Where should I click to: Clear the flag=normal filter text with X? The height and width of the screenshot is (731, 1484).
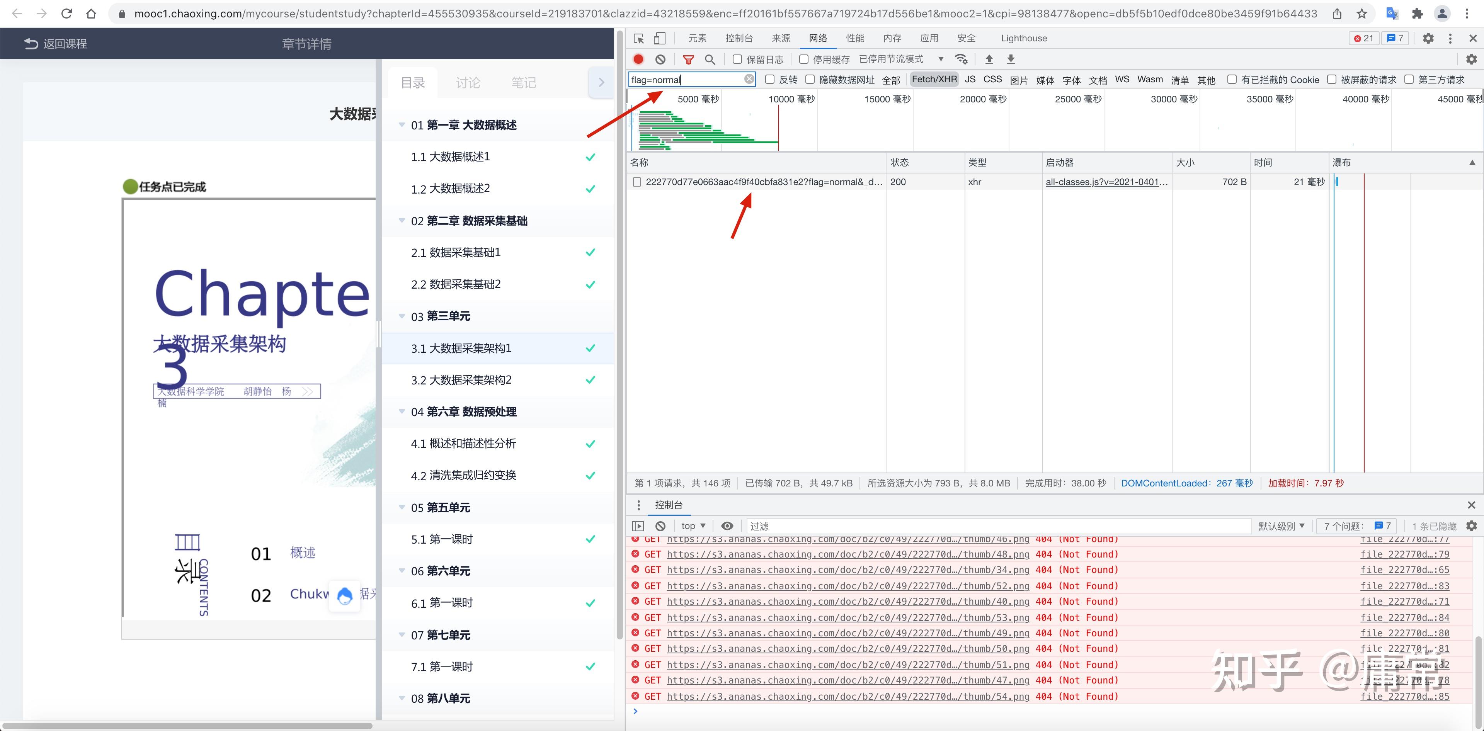coord(749,80)
